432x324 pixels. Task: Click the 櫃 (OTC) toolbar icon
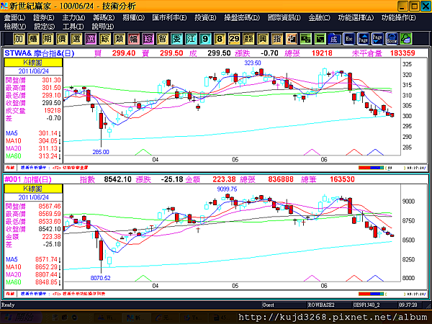point(33,39)
